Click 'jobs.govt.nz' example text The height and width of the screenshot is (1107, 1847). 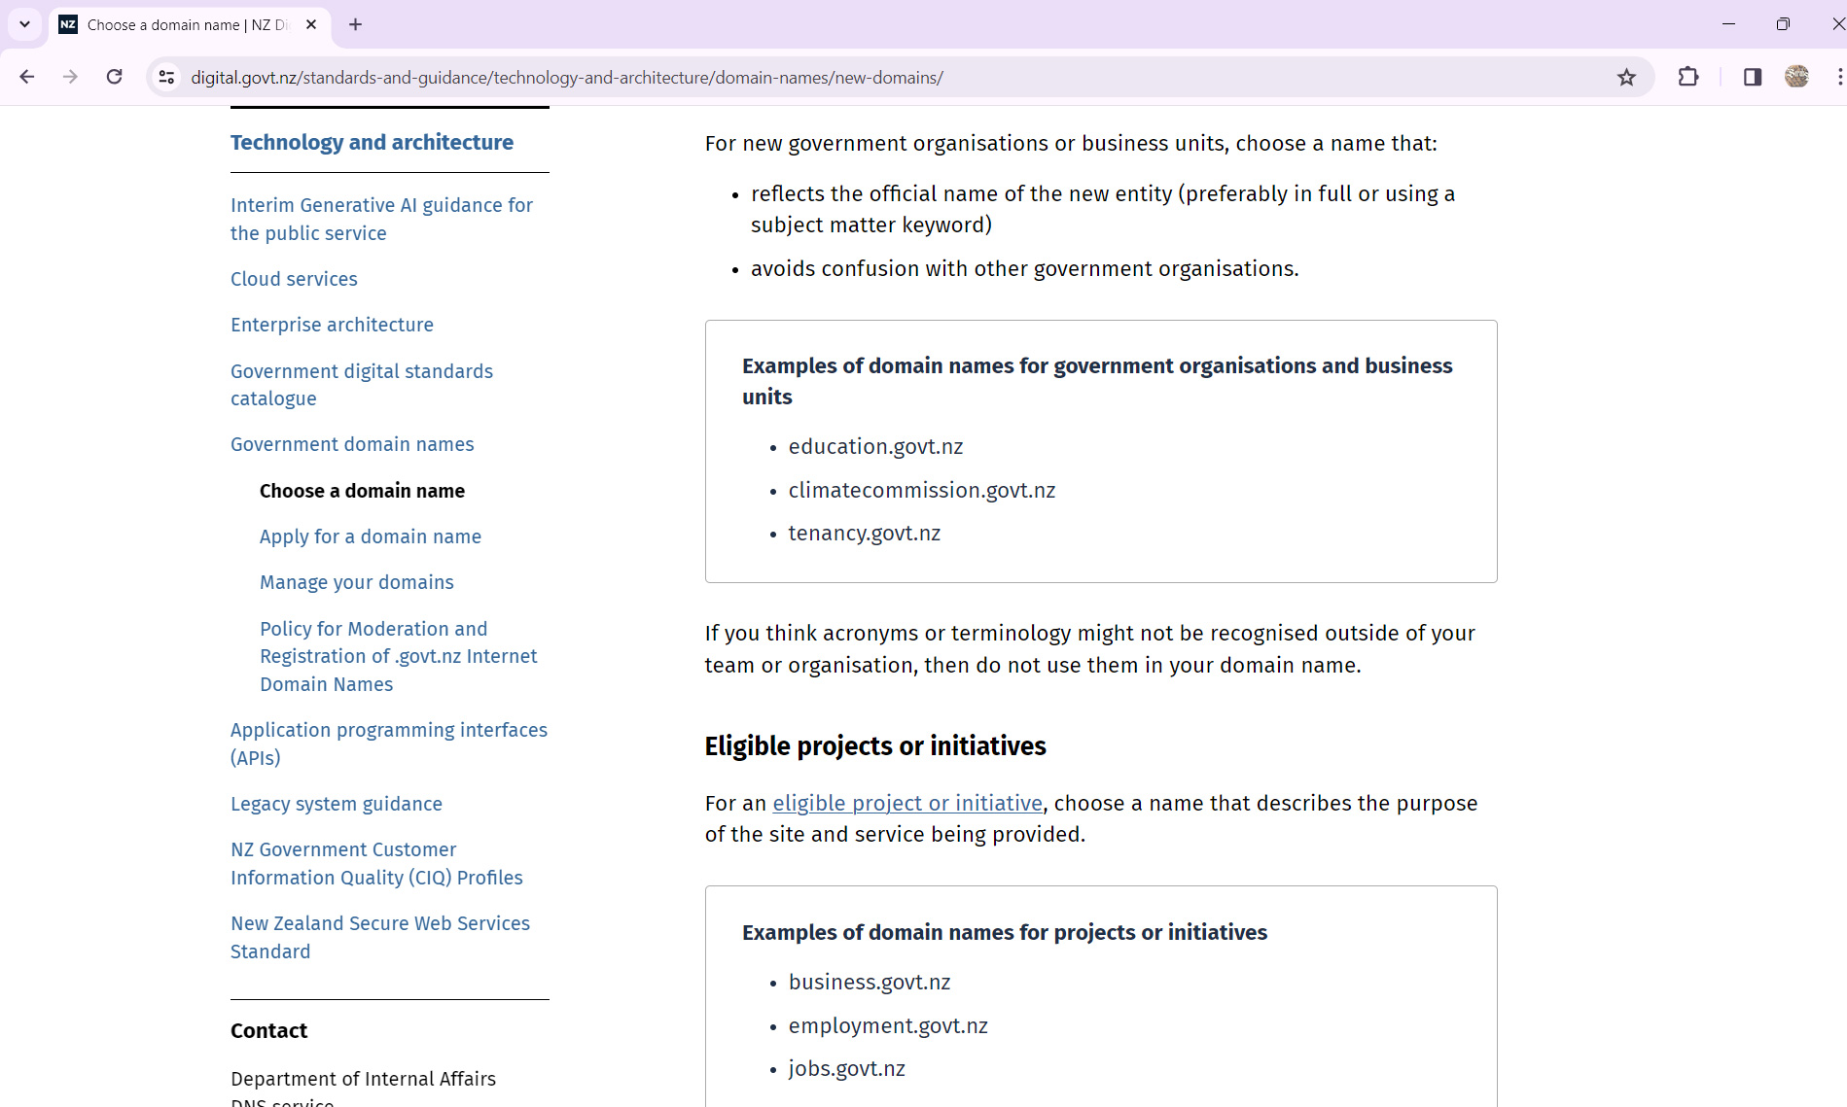(847, 1068)
